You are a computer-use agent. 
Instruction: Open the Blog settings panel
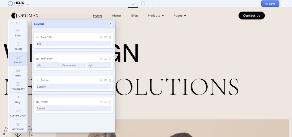[x=18, y=99]
